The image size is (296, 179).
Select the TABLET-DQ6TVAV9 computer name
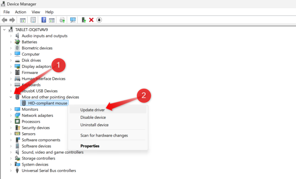pyautogui.click(x=32, y=30)
